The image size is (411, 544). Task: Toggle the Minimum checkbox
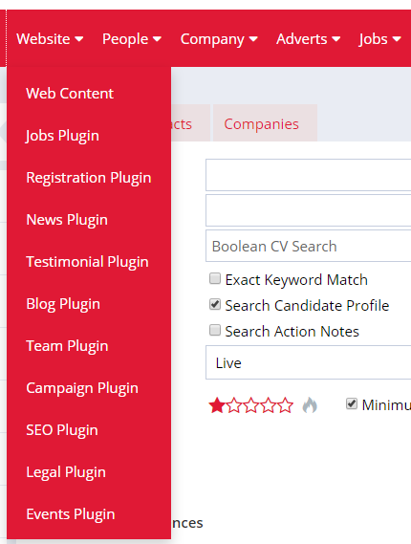(352, 403)
